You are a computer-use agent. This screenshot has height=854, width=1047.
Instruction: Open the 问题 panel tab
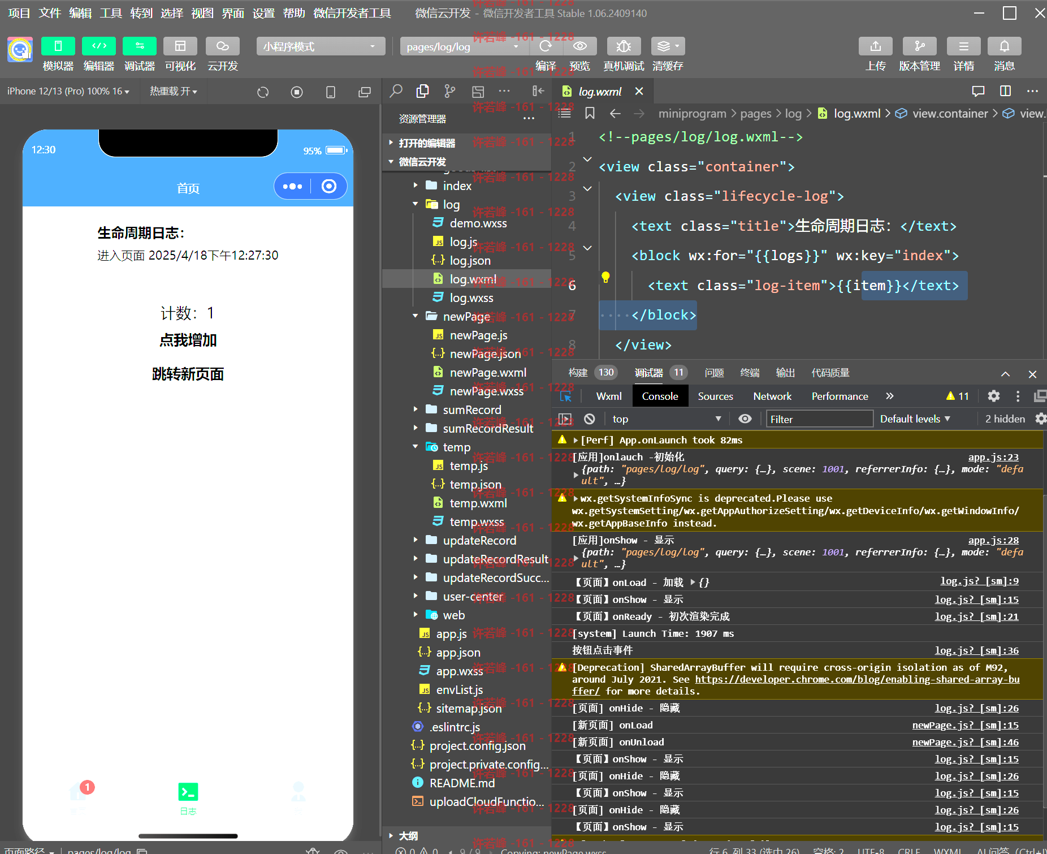(x=714, y=373)
